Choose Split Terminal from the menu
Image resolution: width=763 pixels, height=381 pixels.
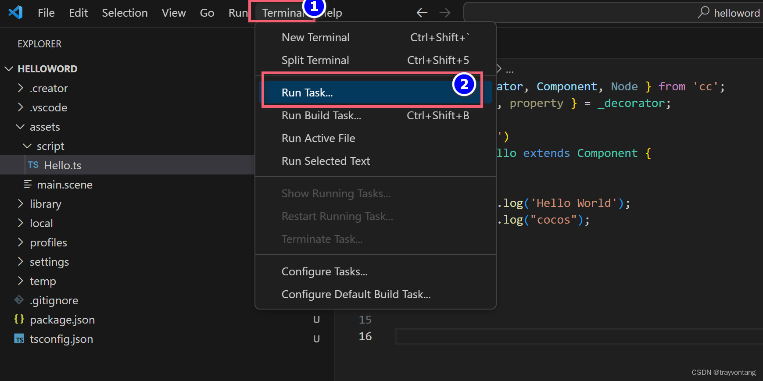(376, 60)
